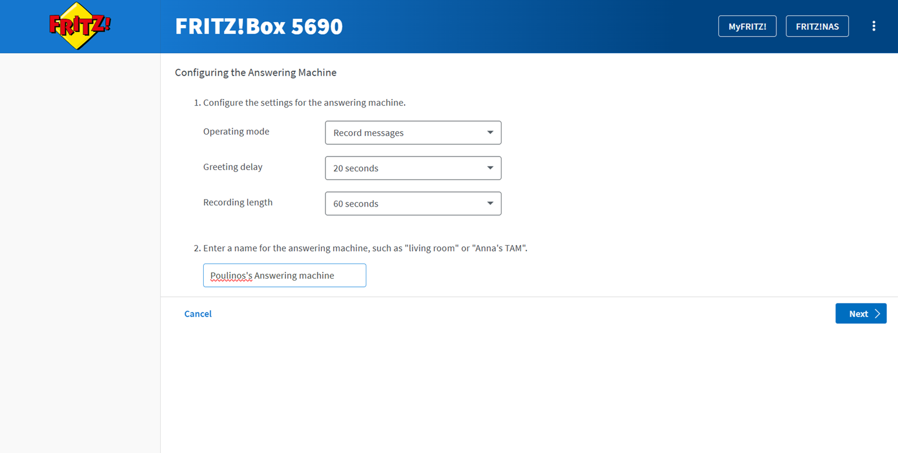
Task: Click the FRITZ!Box 5690 title
Action: [x=259, y=27]
